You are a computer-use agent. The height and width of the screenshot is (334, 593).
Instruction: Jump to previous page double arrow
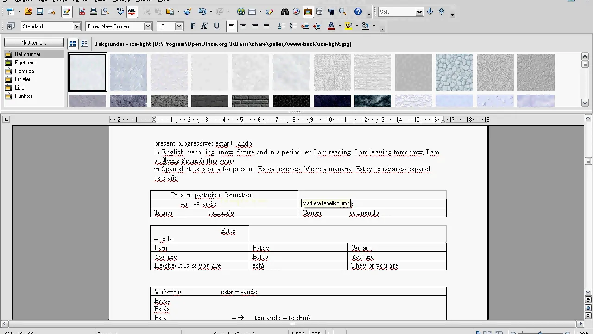588,300
